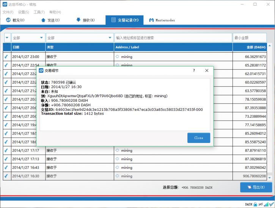275x208 pixels.
Task: Select the Transactions tab (交易记录)
Action: [124, 20]
